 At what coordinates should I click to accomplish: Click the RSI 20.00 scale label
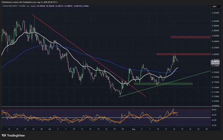tap(214, 125)
